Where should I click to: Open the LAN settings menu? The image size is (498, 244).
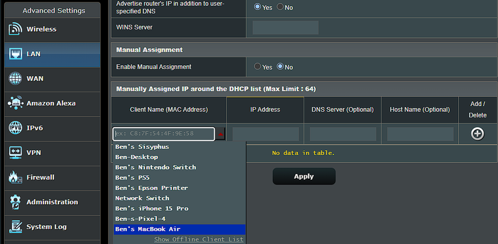(x=53, y=54)
